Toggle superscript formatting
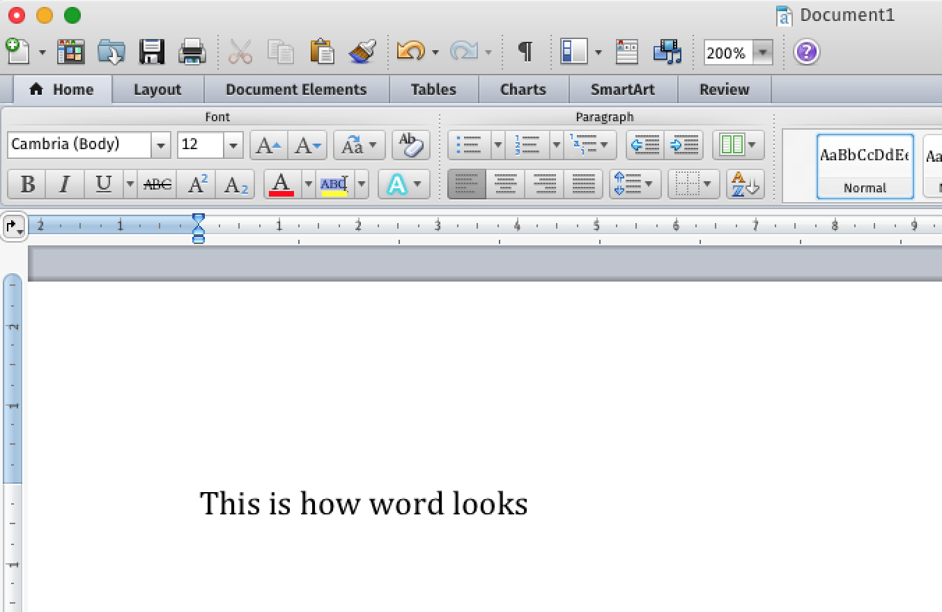 196,184
